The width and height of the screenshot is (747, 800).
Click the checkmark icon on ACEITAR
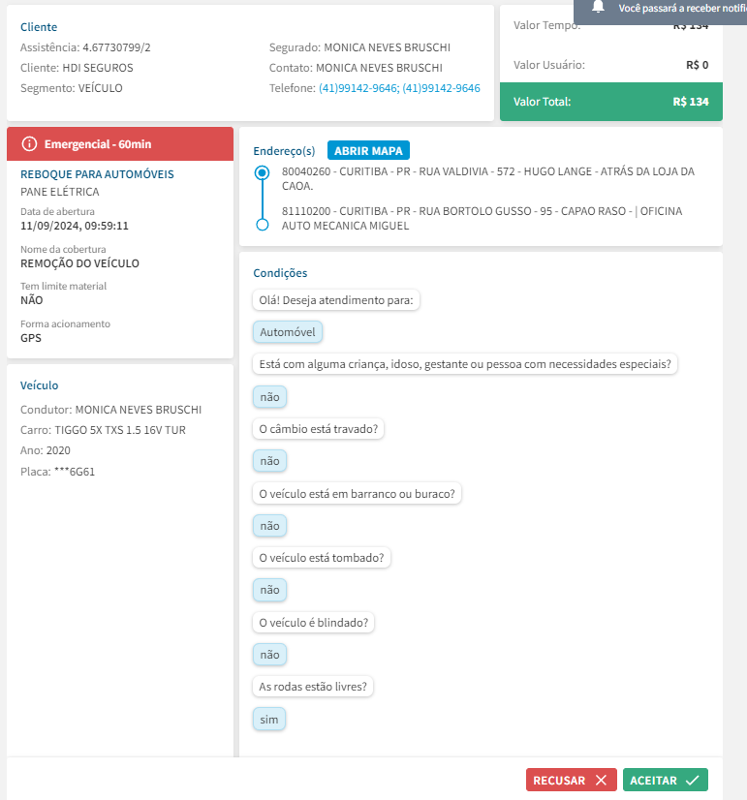coord(692,780)
